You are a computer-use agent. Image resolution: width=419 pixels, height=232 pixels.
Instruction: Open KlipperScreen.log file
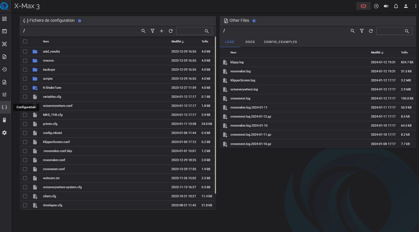pyautogui.click(x=243, y=80)
